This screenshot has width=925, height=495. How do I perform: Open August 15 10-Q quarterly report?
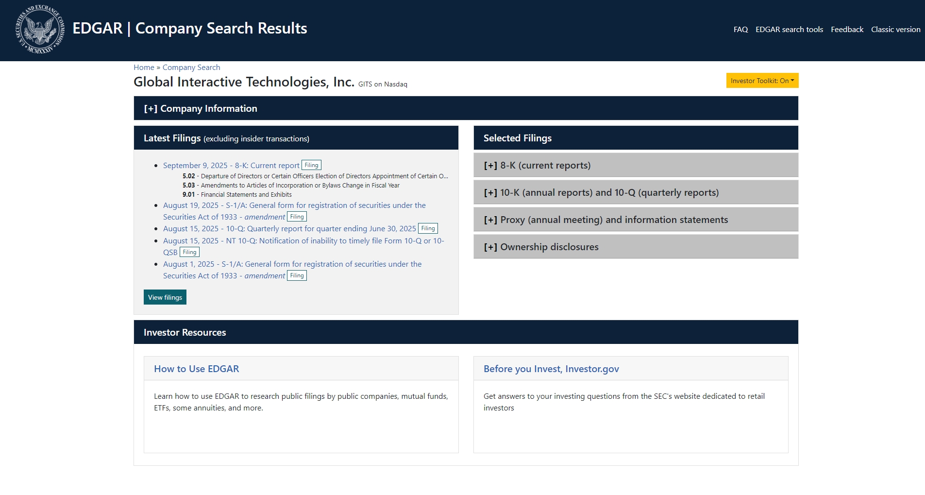(289, 229)
